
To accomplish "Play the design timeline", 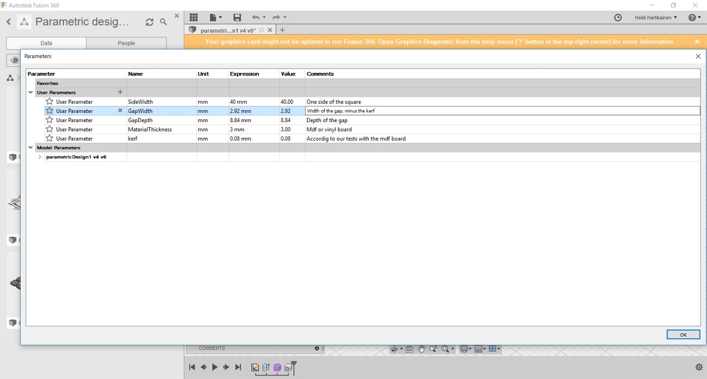I will click(x=215, y=368).
